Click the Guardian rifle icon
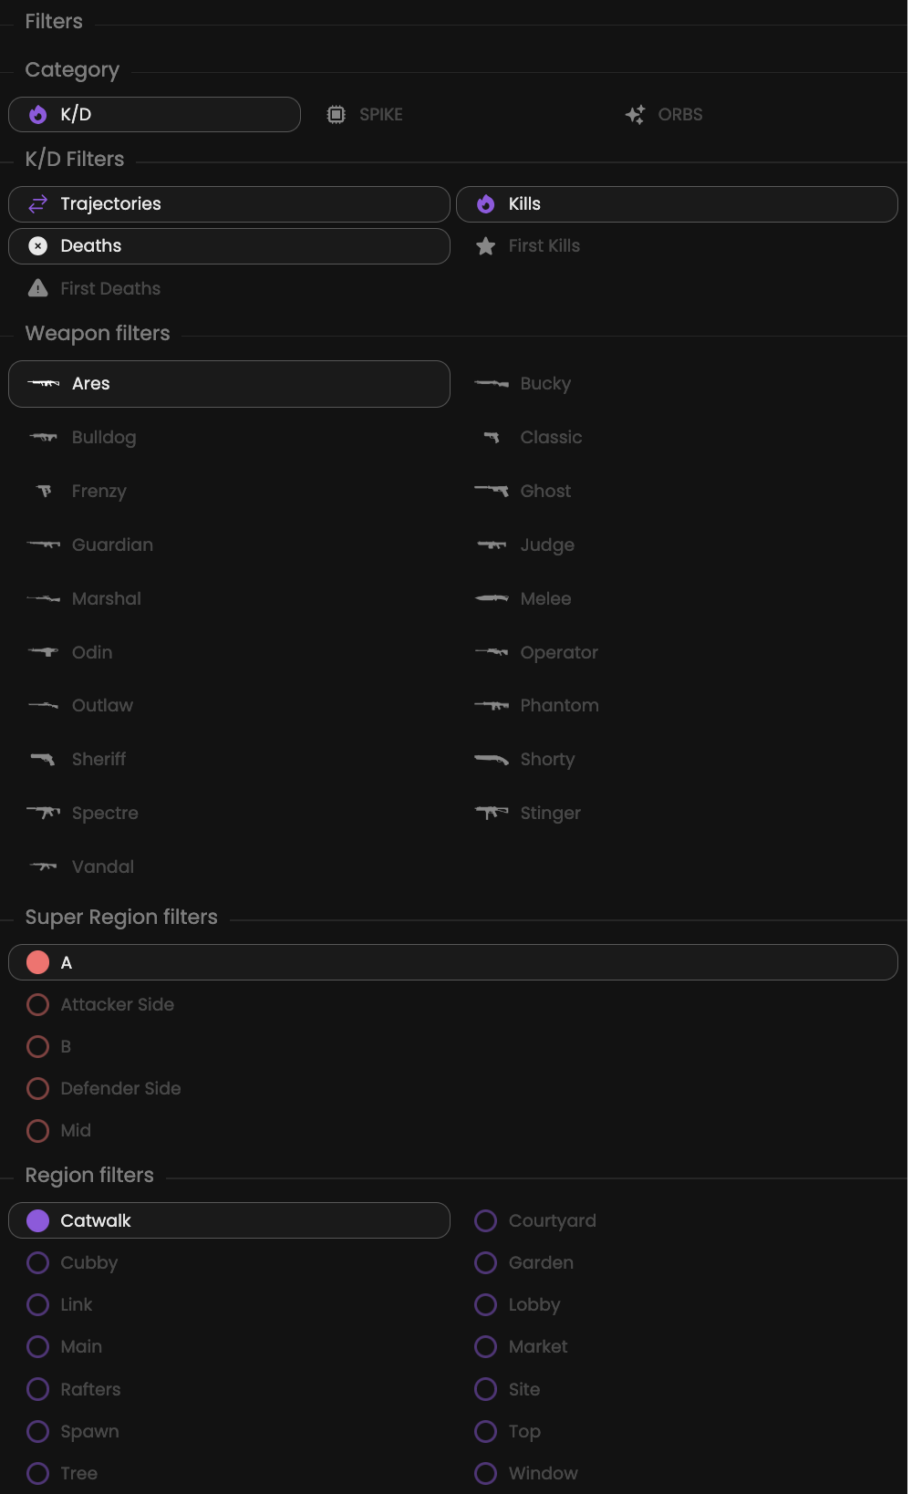Viewport: 912px width, 1494px height. tap(44, 545)
